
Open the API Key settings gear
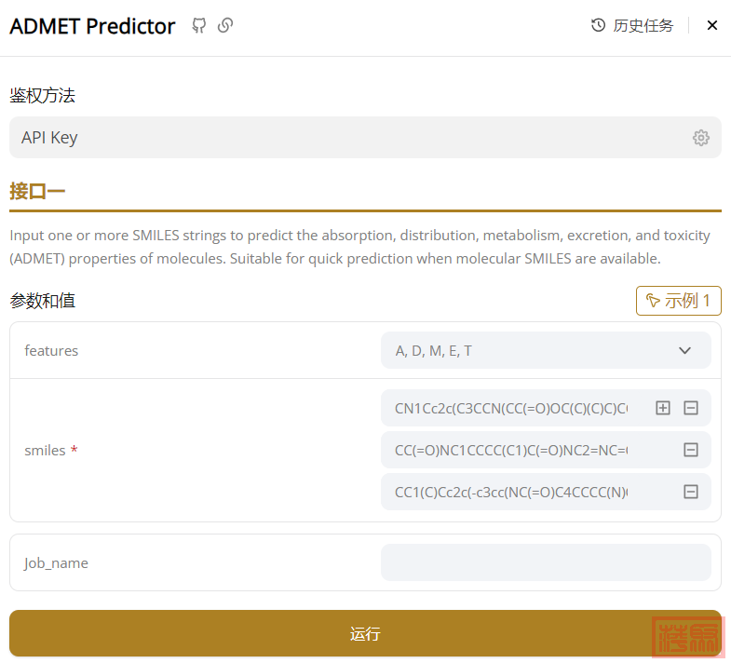(x=701, y=138)
